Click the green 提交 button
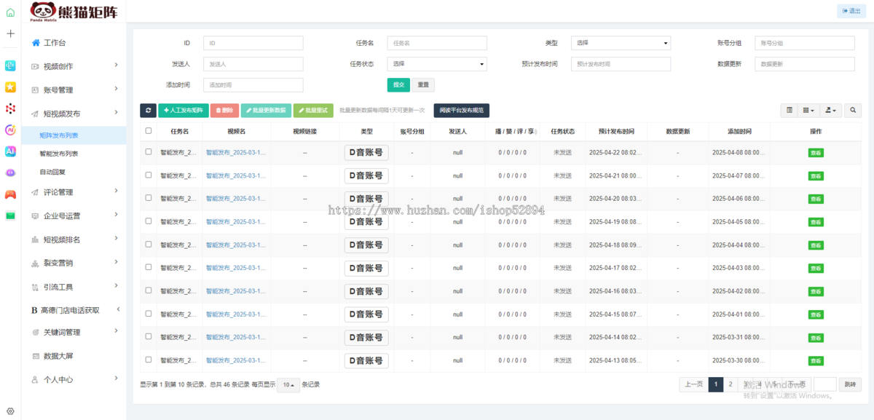This screenshot has height=420, width=874. coord(398,85)
